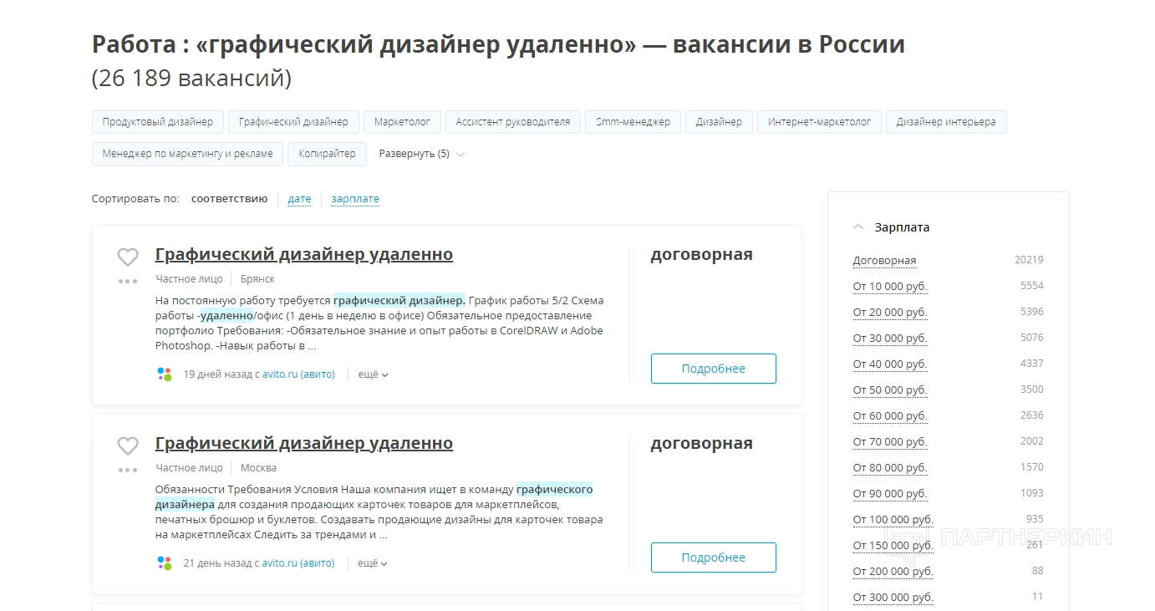The width and height of the screenshot is (1155, 611).
Task: Filter by Договорная salary
Action: 884,261
